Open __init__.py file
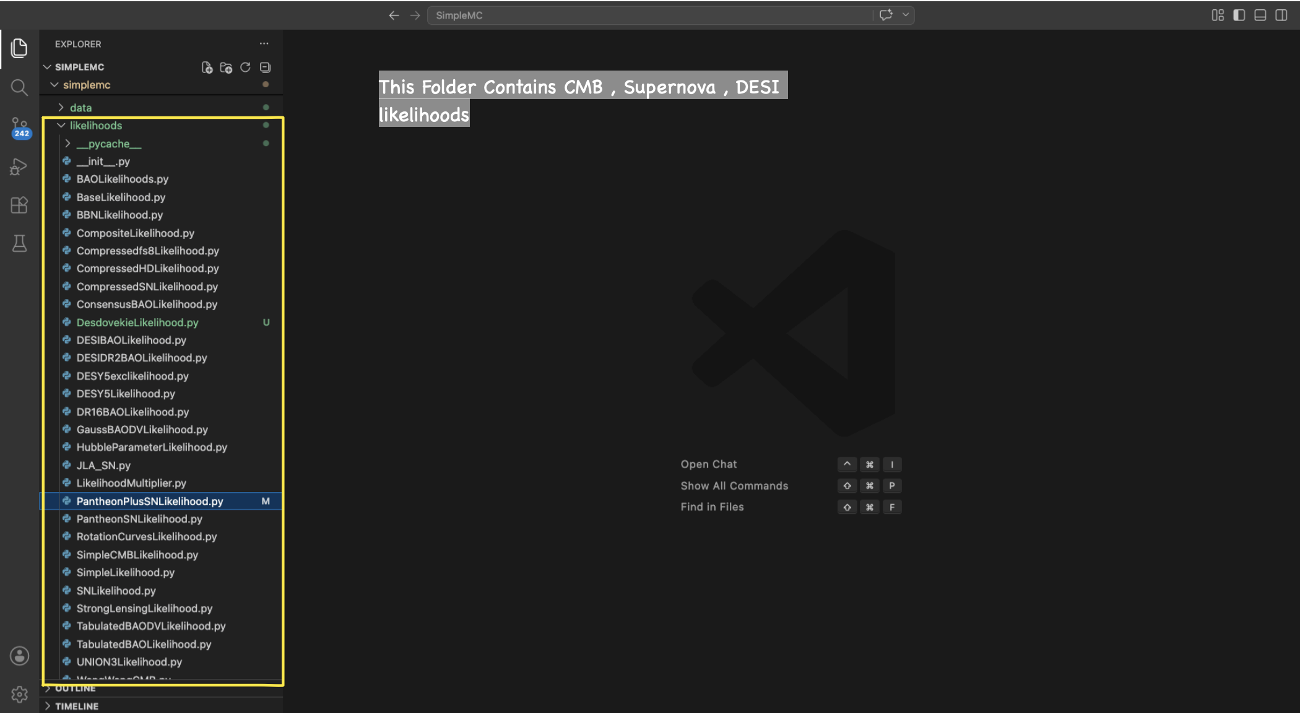The image size is (1300, 713). point(162,162)
